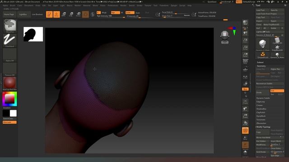Toggle PolyF polyframe display
The image size is (289, 162).
(245, 130)
